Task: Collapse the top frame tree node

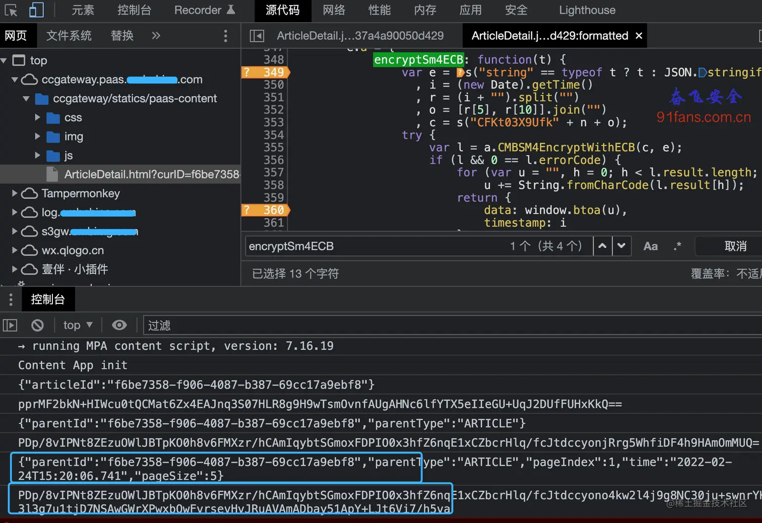Action: (x=4, y=60)
